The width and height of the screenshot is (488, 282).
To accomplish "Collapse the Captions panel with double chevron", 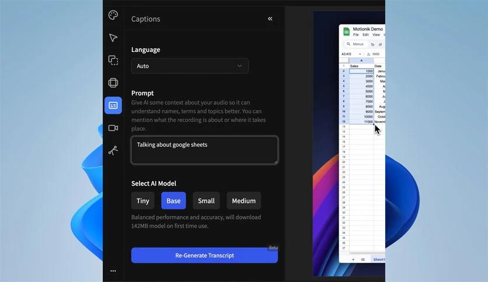I will [270, 19].
